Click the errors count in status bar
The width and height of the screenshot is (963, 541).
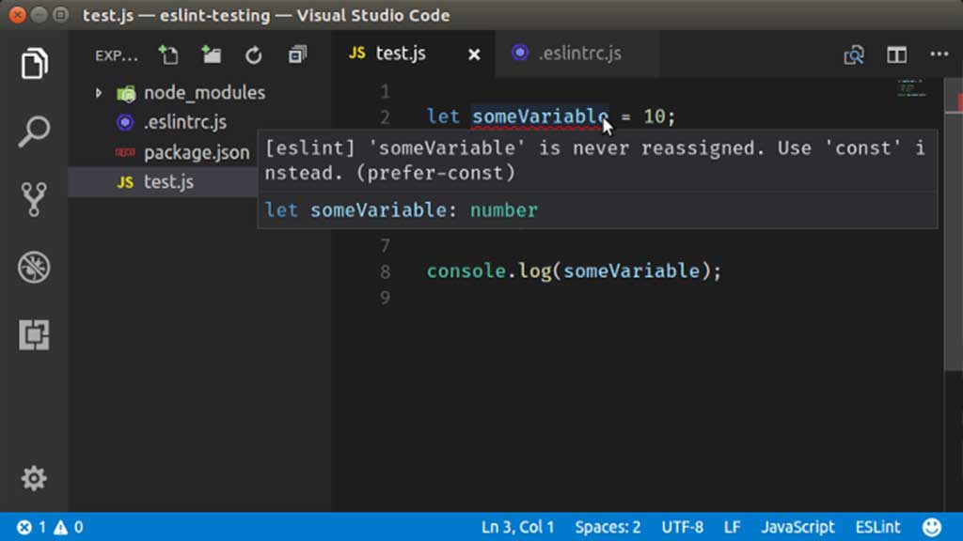coord(33,527)
